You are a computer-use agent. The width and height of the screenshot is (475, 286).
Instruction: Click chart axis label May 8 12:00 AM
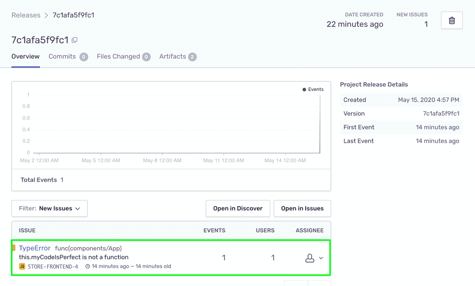click(x=162, y=161)
